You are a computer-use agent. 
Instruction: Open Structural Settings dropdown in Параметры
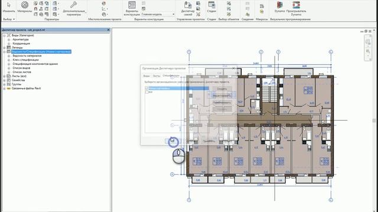pos(56,4)
